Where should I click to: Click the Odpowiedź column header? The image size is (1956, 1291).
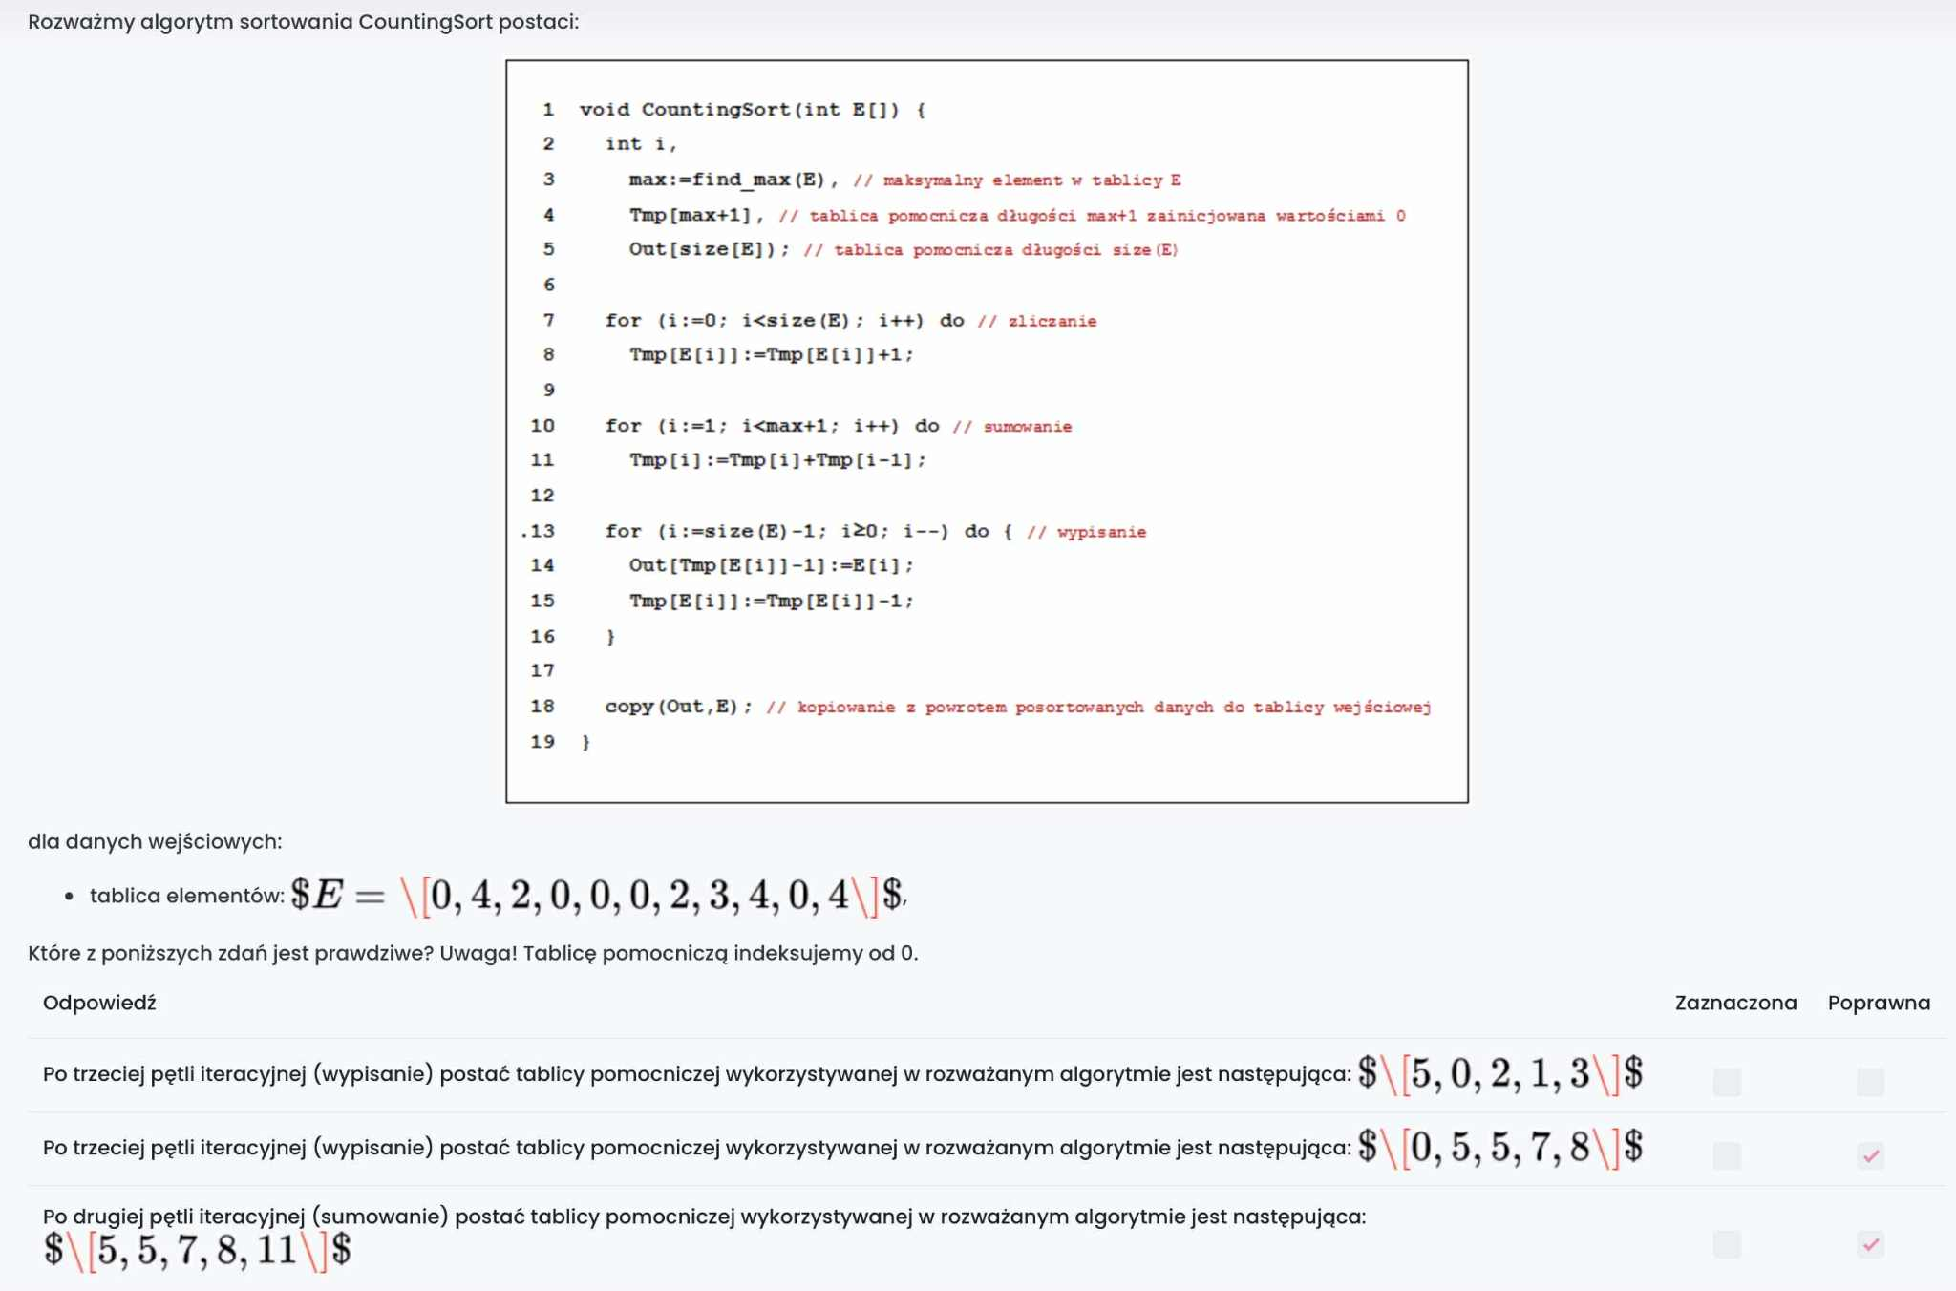99,1003
